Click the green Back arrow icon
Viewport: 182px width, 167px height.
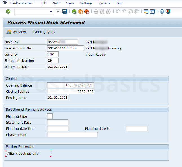click(74, 12)
